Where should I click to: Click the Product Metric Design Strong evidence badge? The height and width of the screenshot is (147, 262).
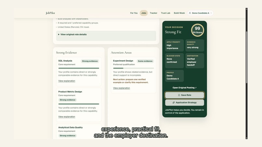(x=68, y=100)
